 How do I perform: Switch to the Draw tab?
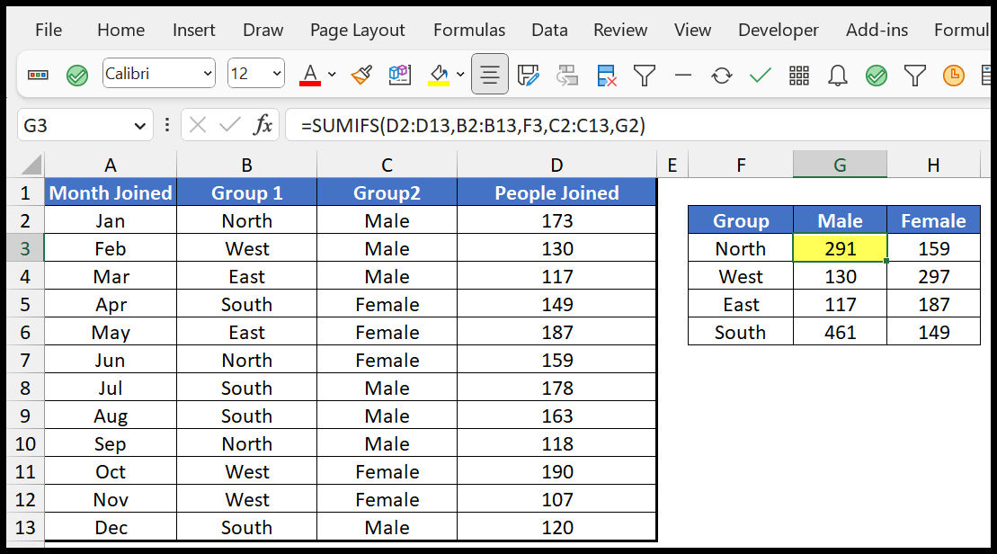point(263,30)
